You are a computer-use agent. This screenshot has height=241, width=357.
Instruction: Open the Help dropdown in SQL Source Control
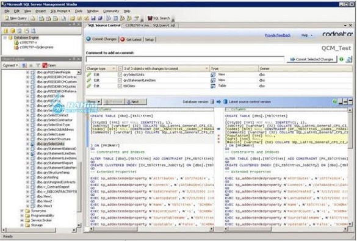[x=307, y=35]
